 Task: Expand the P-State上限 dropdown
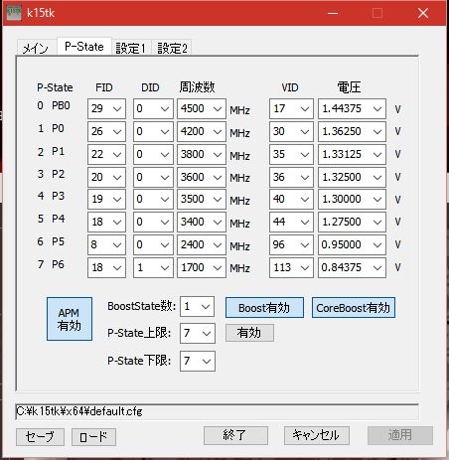198,333
